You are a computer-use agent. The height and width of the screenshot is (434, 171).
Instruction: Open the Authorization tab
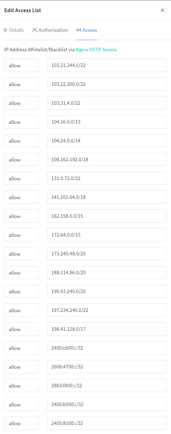(50, 30)
